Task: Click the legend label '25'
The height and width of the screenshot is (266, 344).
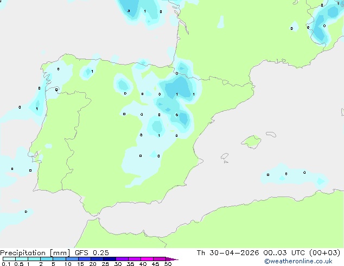Action: coord(105,264)
